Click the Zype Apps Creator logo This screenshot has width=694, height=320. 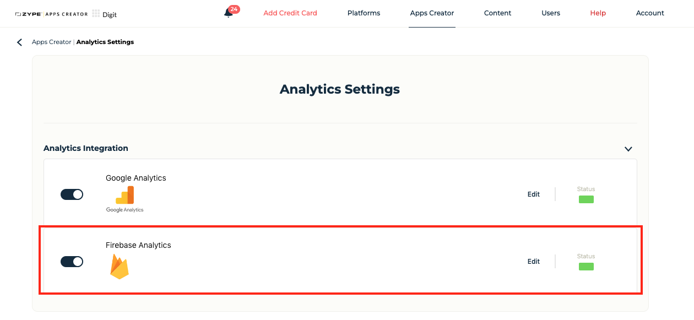click(x=51, y=14)
